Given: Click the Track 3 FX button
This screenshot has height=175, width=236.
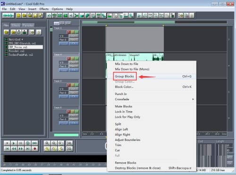Looking at the screenshot, I should [74, 44].
